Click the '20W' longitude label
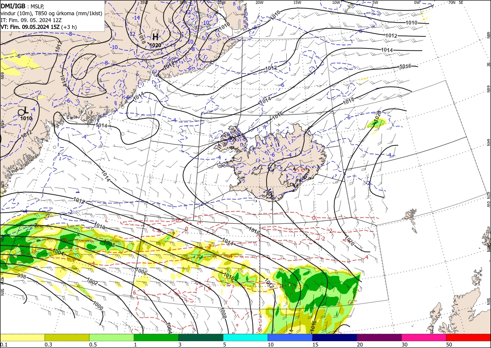 [259, 2]
